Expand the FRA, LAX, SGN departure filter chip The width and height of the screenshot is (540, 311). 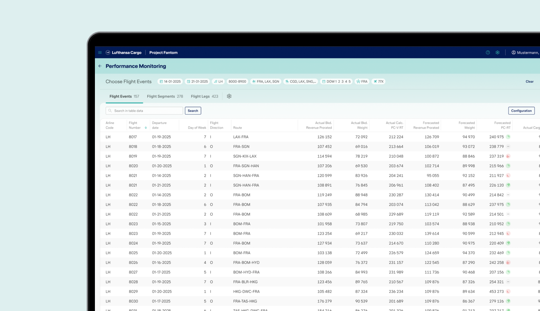[265, 81]
